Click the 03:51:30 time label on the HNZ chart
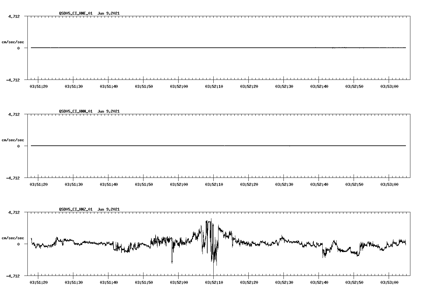 (74, 283)
